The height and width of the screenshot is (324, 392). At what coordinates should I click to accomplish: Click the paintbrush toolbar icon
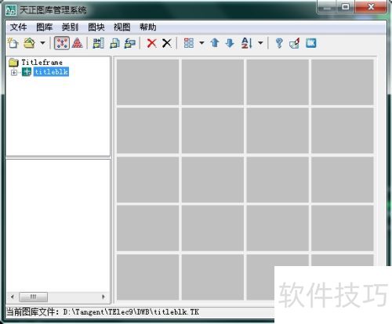295,43
